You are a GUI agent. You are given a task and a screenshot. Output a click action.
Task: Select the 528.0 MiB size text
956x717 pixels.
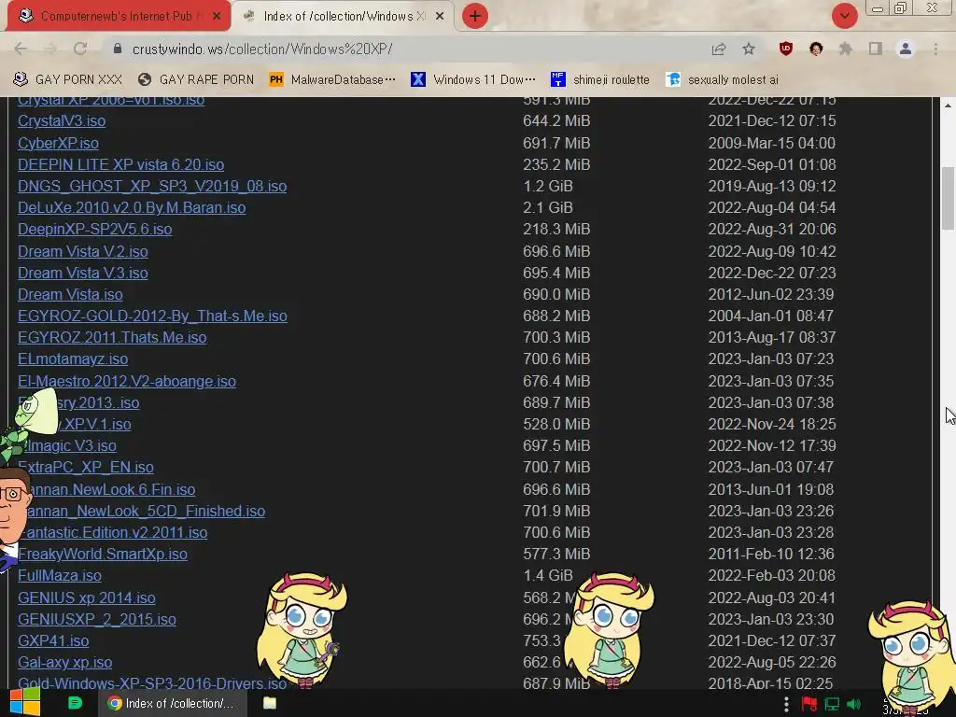pos(556,424)
